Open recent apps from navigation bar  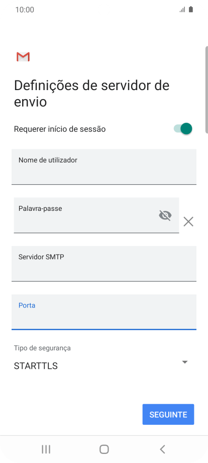46,449
